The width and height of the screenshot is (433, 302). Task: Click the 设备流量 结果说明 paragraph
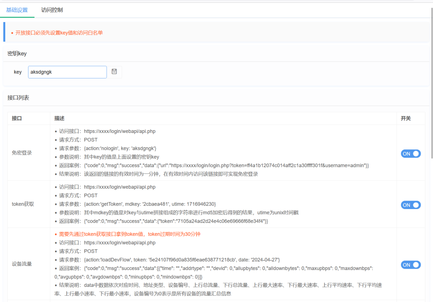point(218,289)
